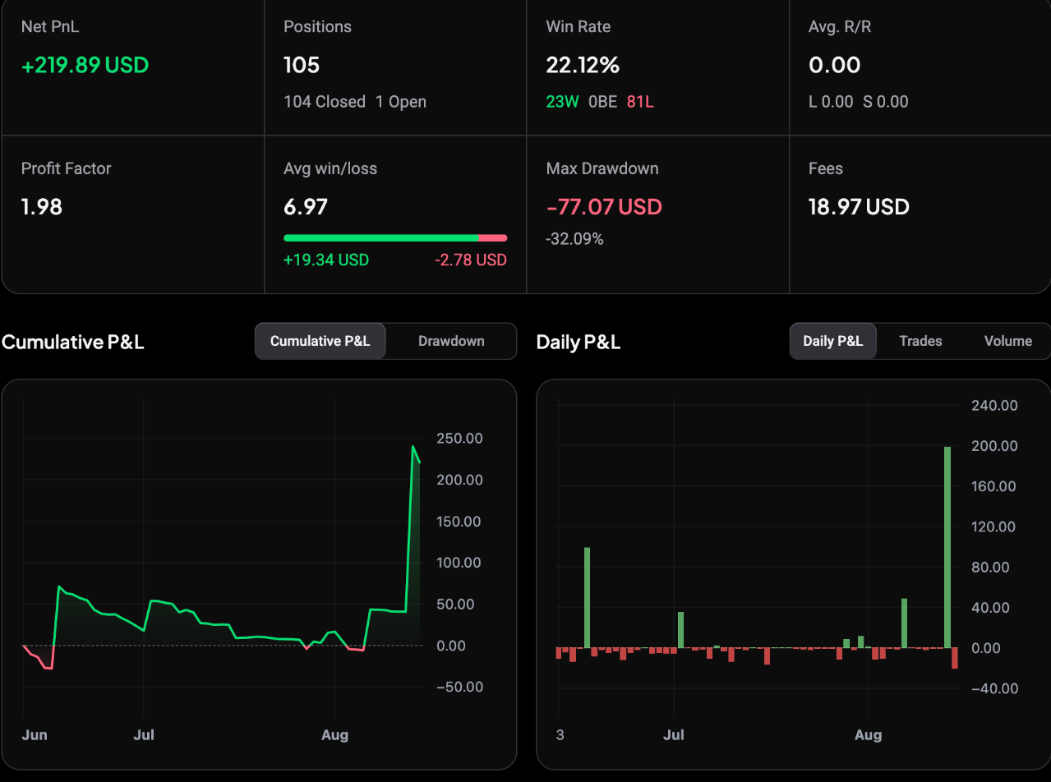Click the Daily P&L section heading
This screenshot has height=782, width=1051.
[x=579, y=342]
